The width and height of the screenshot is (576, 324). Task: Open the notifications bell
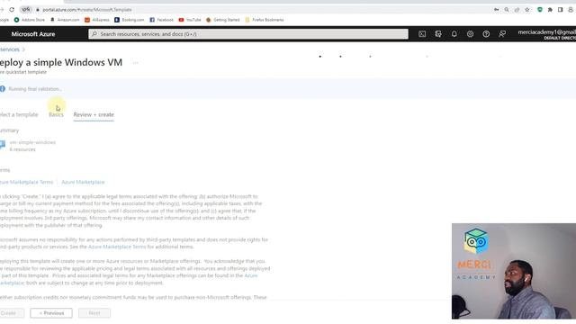tap(454, 34)
